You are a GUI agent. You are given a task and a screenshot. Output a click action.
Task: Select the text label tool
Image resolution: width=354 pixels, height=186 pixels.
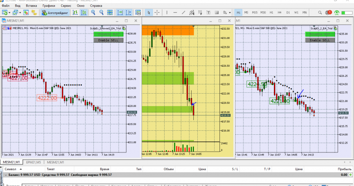tap(208, 13)
